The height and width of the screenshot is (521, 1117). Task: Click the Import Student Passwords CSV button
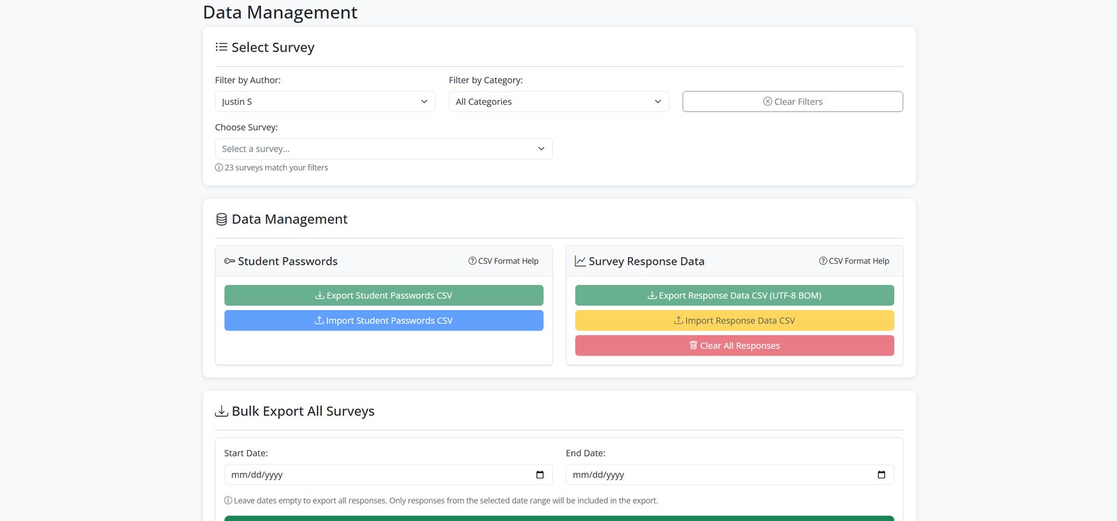click(x=383, y=321)
